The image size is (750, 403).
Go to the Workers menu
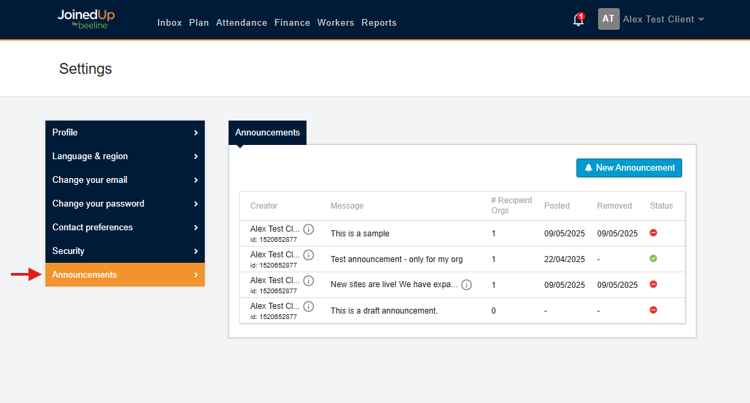coord(336,22)
